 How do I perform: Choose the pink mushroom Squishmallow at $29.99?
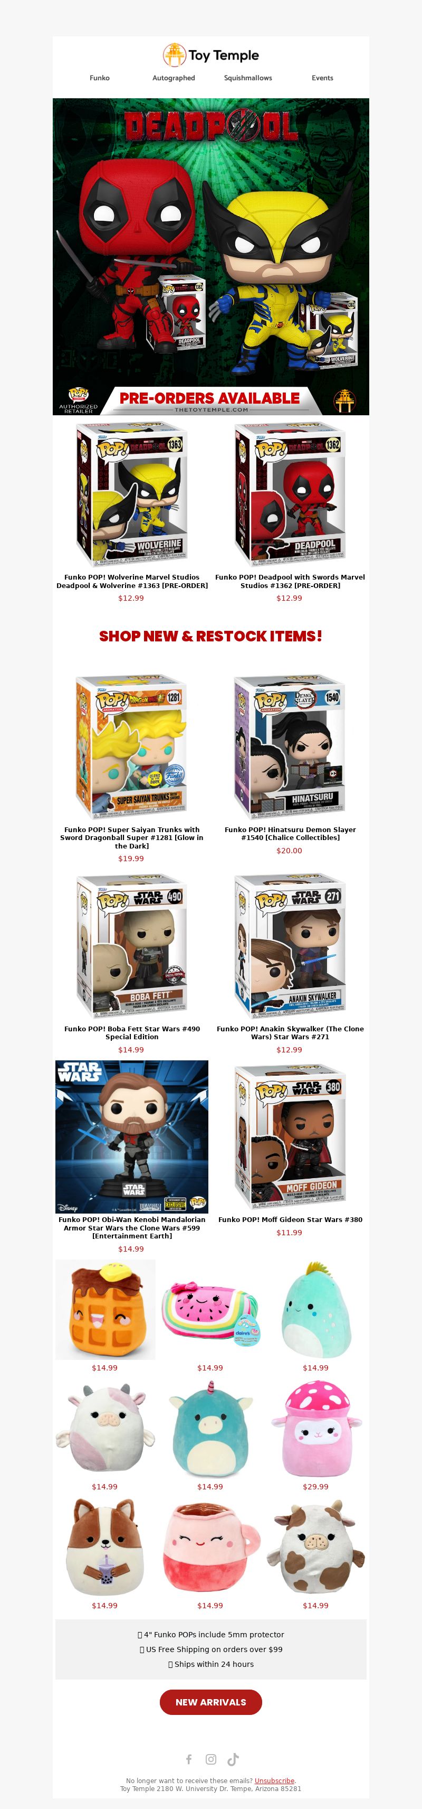pyautogui.click(x=316, y=1429)
